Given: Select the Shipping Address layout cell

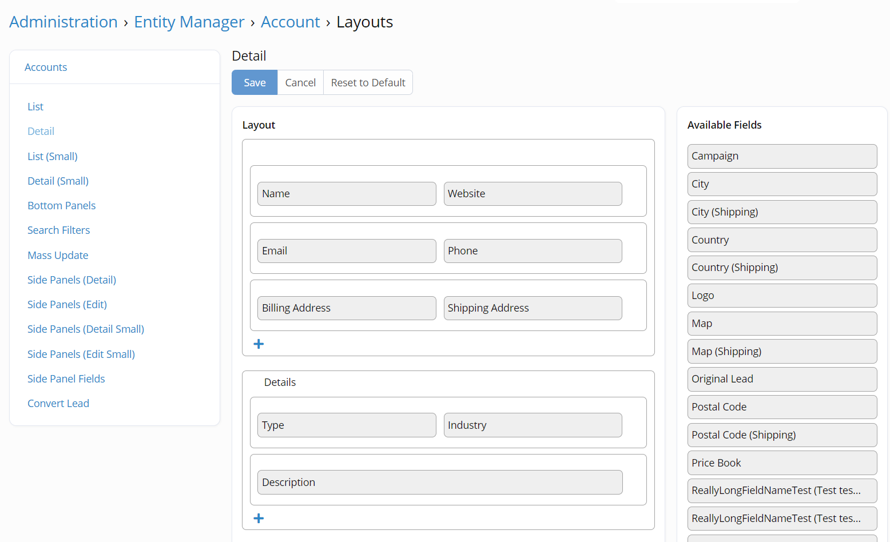Looking at the screenshot, I should pos(532,308).
